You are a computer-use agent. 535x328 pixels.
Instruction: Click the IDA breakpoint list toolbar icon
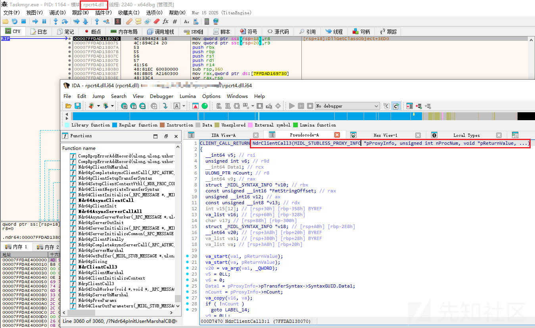pos(410,106)
